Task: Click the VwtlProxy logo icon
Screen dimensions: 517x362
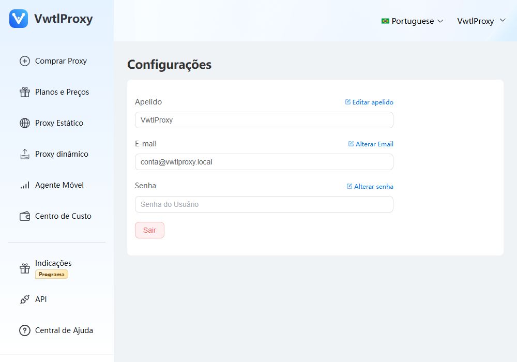Action: [x=19, y=19]
